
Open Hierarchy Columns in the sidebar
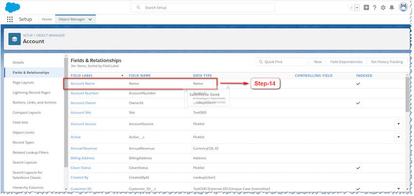(28, 188)
